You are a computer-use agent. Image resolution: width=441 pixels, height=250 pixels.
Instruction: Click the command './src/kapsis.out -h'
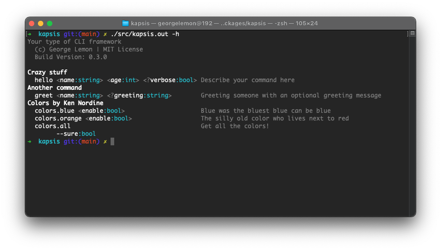[145, 34]
